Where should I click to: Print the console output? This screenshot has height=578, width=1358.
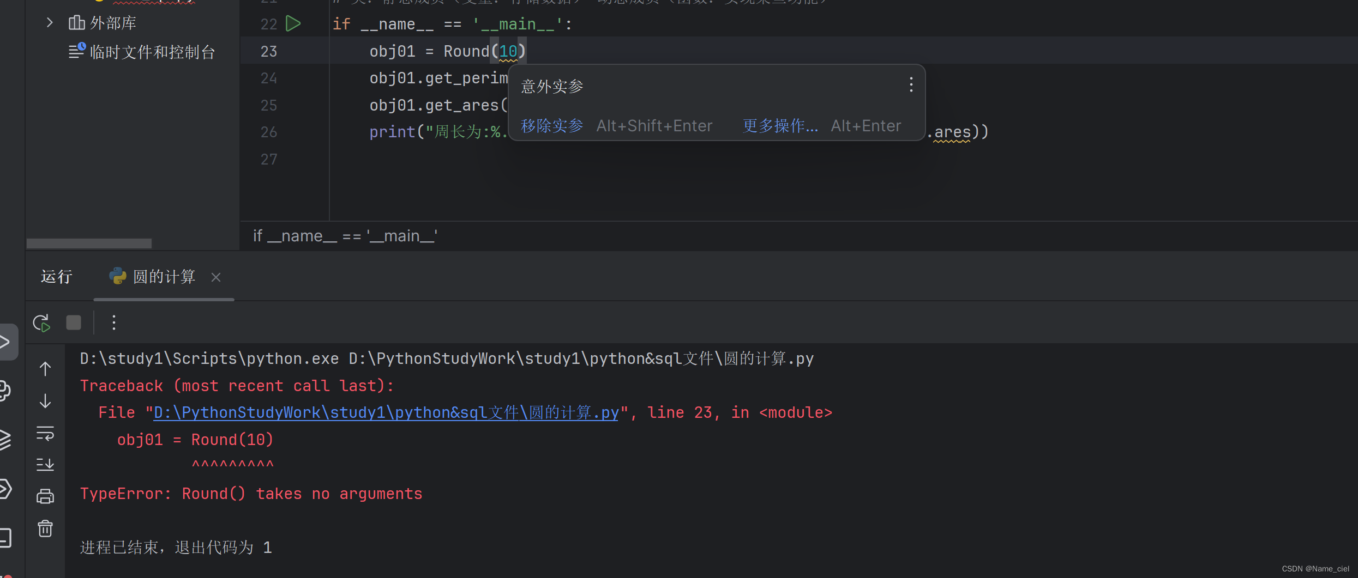pos(45,496)
